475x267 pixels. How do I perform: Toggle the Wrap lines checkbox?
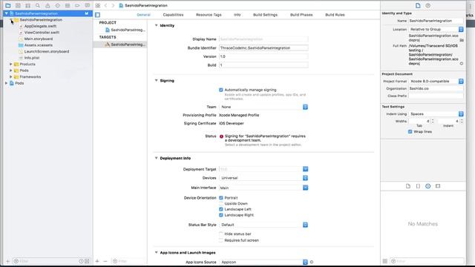(410, 132)
